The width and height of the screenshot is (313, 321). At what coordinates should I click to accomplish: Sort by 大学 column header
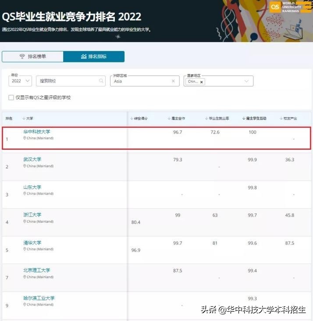28,118
